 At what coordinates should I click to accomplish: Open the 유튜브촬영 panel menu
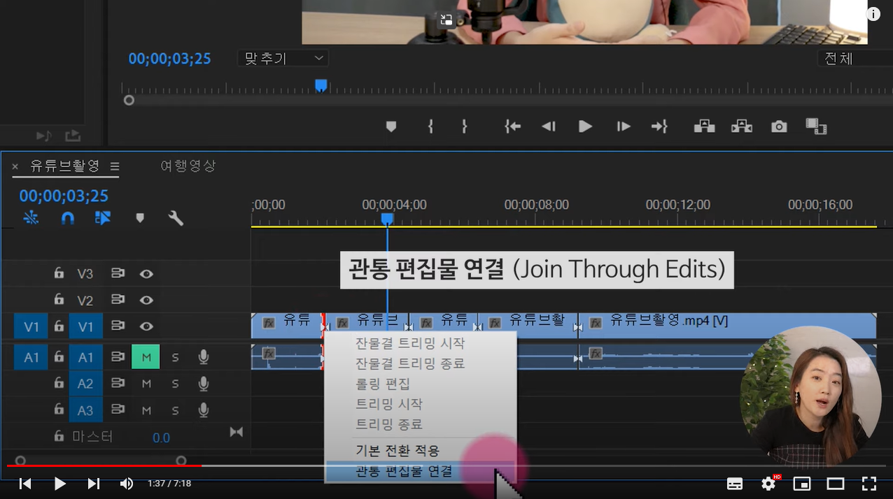115,166
